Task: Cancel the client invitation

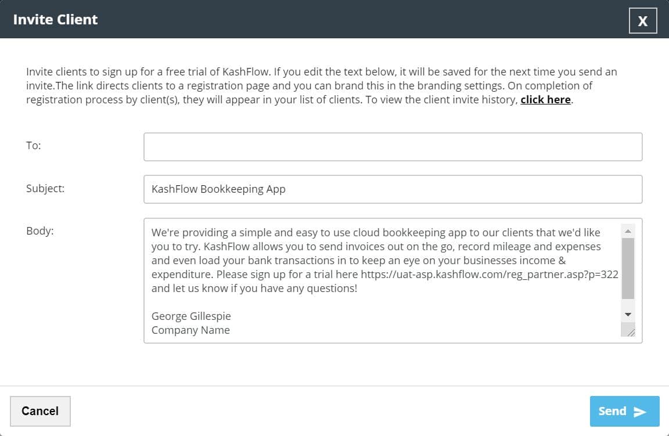Action: [40, 411]
